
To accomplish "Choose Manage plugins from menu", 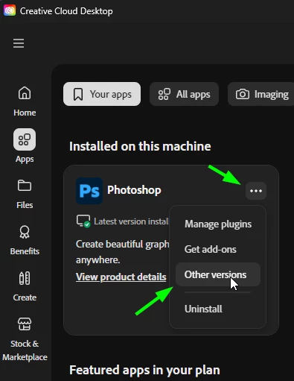I will pyautogui.click(x=218, y=224).
